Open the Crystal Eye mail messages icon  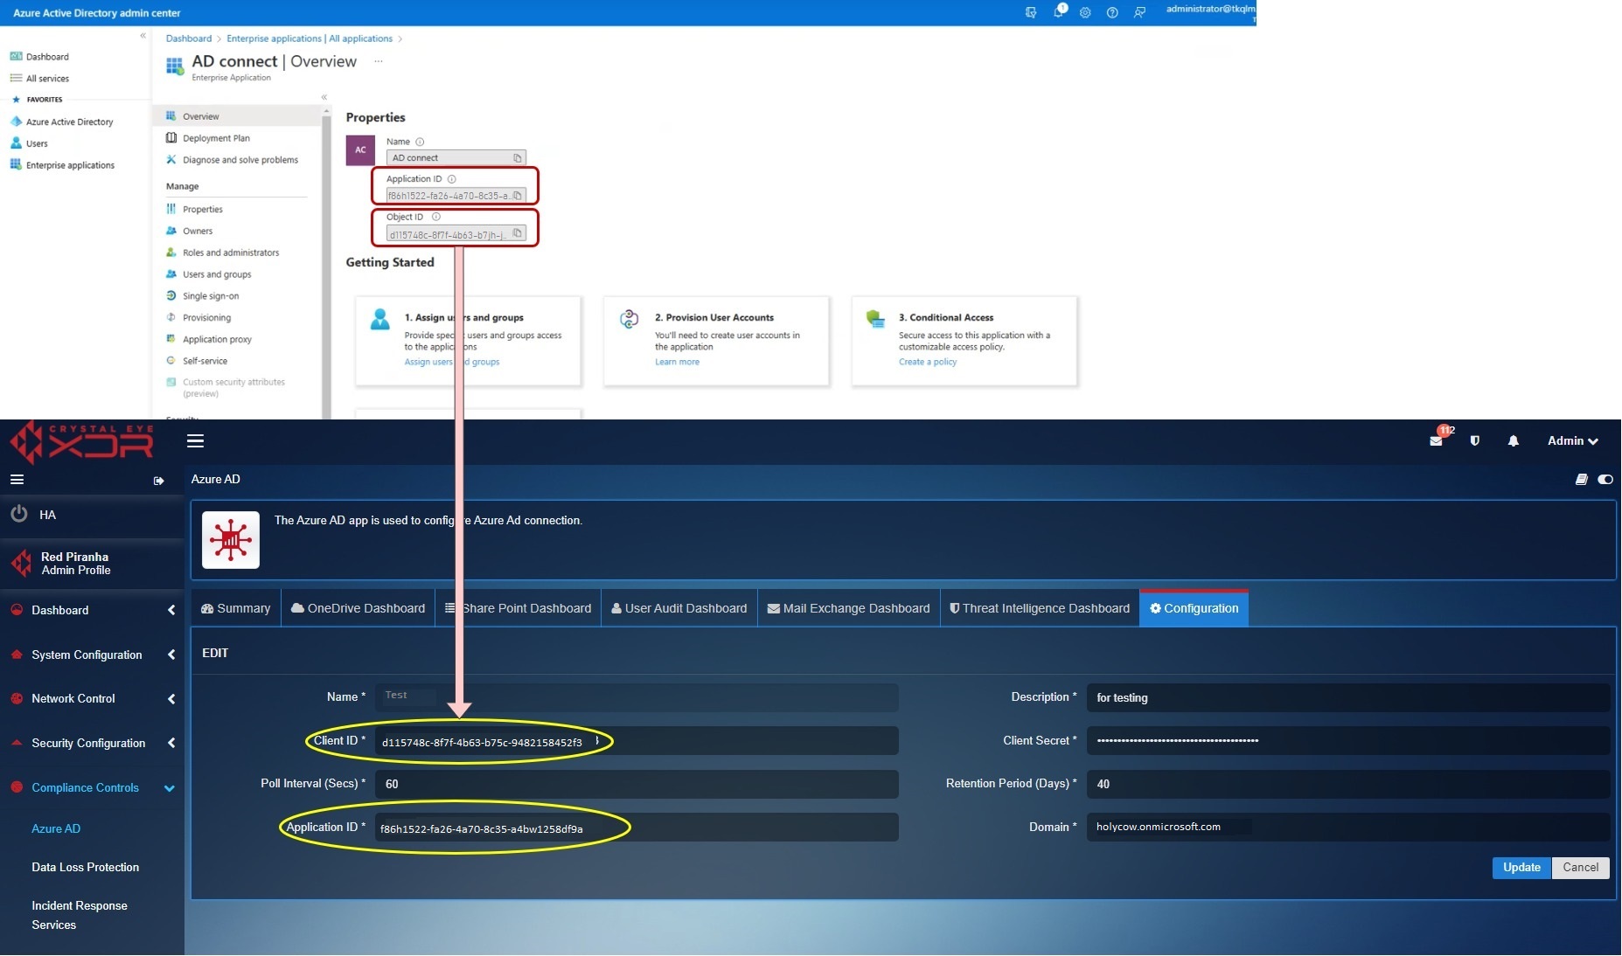click(1437, 440)
